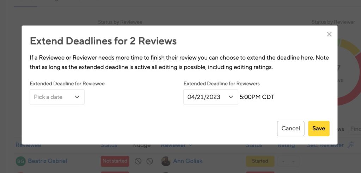Expand the Reviewers deadline date 04/21/2023 dropdown
This screenshot has width=361, height=173.
pos(211,97)
